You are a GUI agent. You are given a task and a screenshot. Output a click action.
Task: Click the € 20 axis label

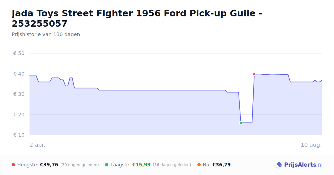(19, 115)
